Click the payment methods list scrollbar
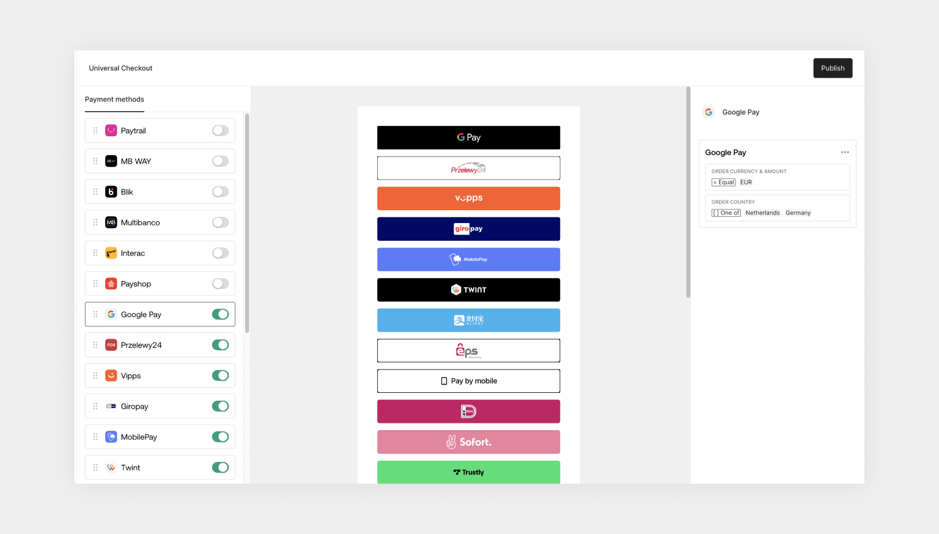The height and width of the screenshot is (534, 939). (247, 223)
